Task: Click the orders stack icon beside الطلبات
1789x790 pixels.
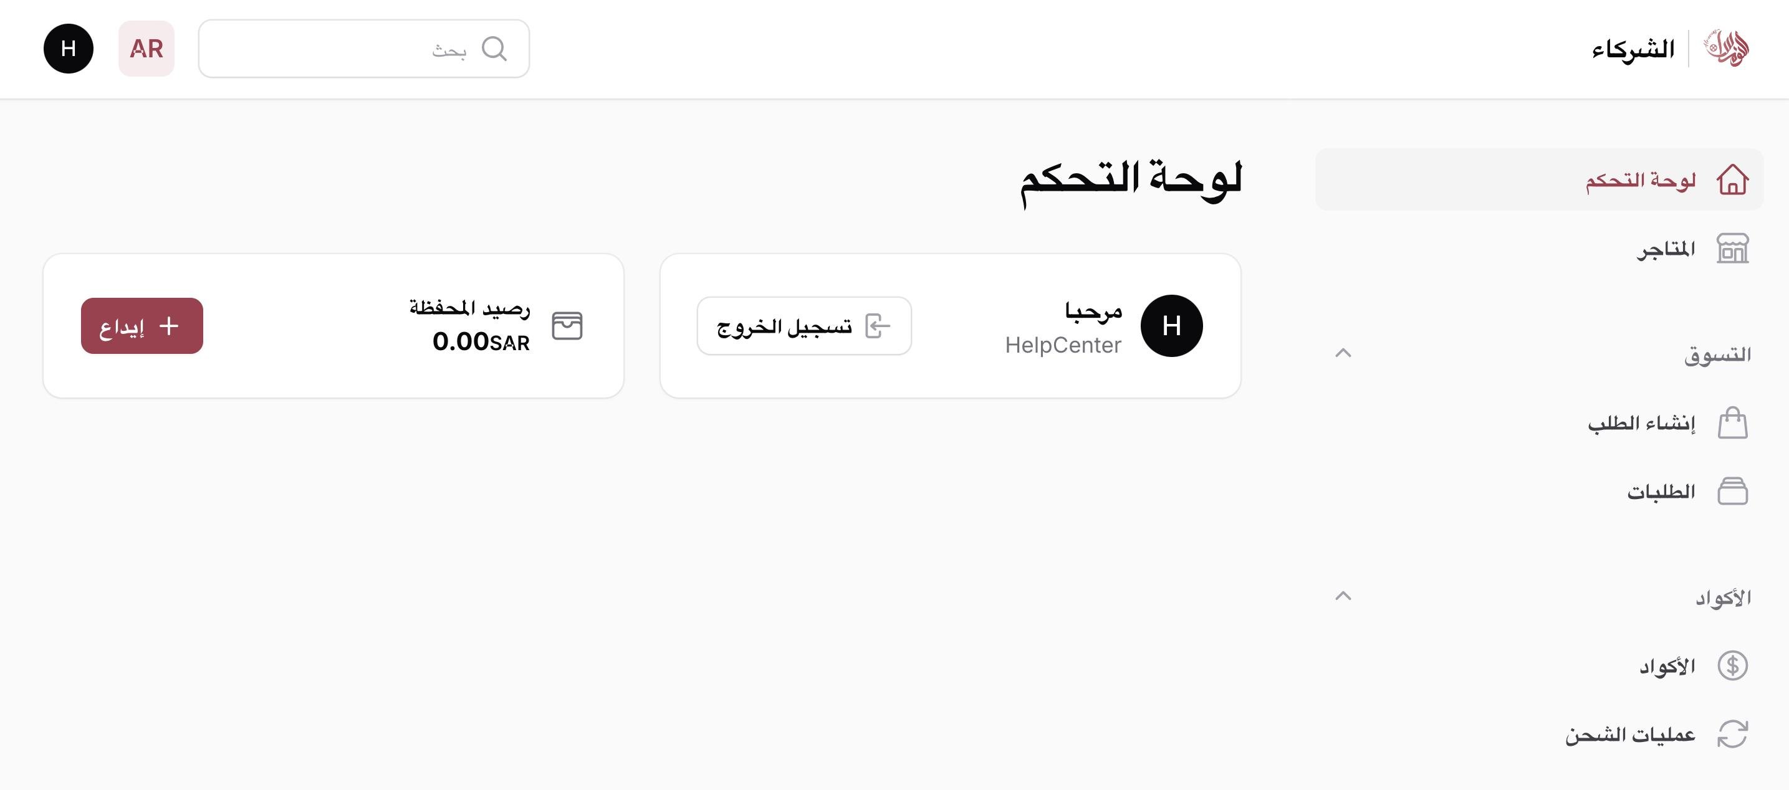Action: [1732, 492]
